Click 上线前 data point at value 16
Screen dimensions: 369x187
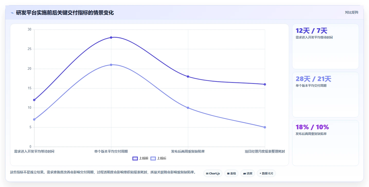[x=265, y=84]
